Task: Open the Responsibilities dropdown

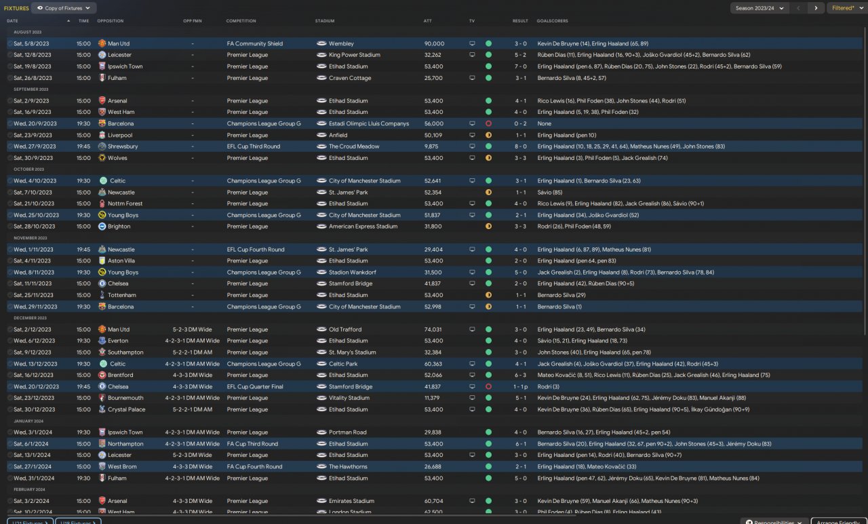Action: [x=774, y=522]
